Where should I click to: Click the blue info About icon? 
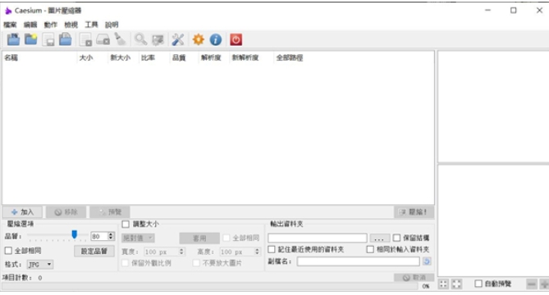[x=216, y=39]
